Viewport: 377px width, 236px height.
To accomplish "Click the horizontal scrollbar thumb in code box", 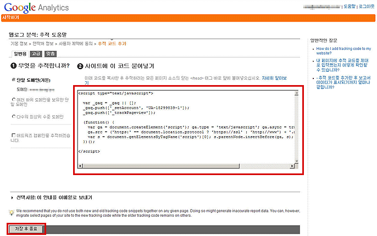I will coord(161,166).
